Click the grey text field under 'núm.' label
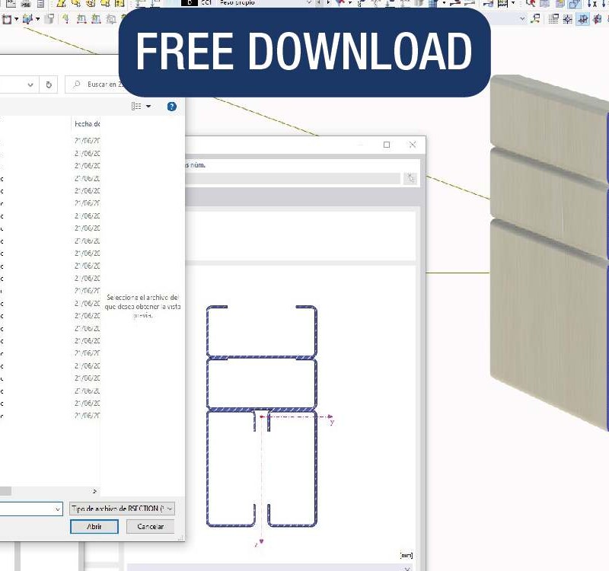 pyautogui.click(x=293, y=178)
